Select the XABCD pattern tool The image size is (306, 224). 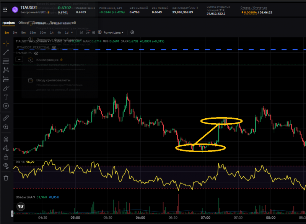click(6, 70)
